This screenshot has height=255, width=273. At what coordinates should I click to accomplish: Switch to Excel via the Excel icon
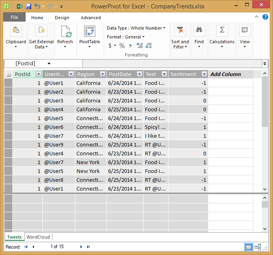(18, 6)
